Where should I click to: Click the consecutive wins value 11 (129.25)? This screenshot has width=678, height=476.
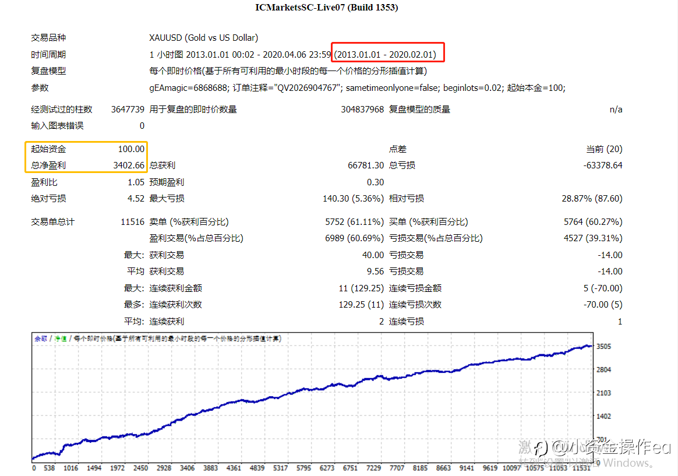pyautogui.click(x=362, y=288)
